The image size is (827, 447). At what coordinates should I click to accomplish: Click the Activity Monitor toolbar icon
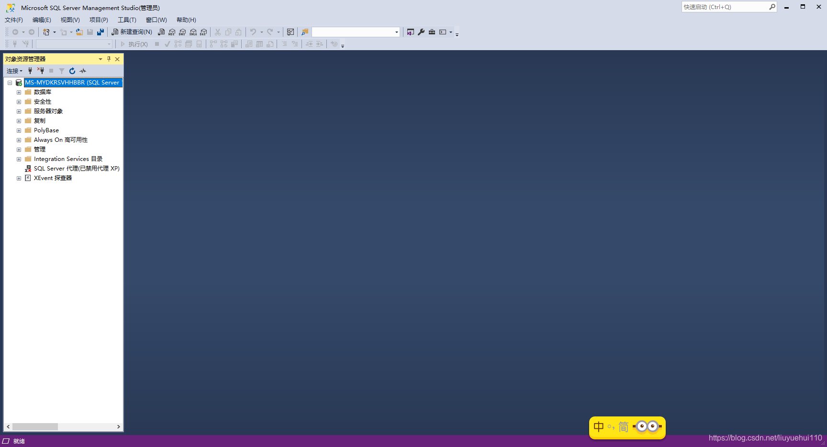tap(291, 32)
